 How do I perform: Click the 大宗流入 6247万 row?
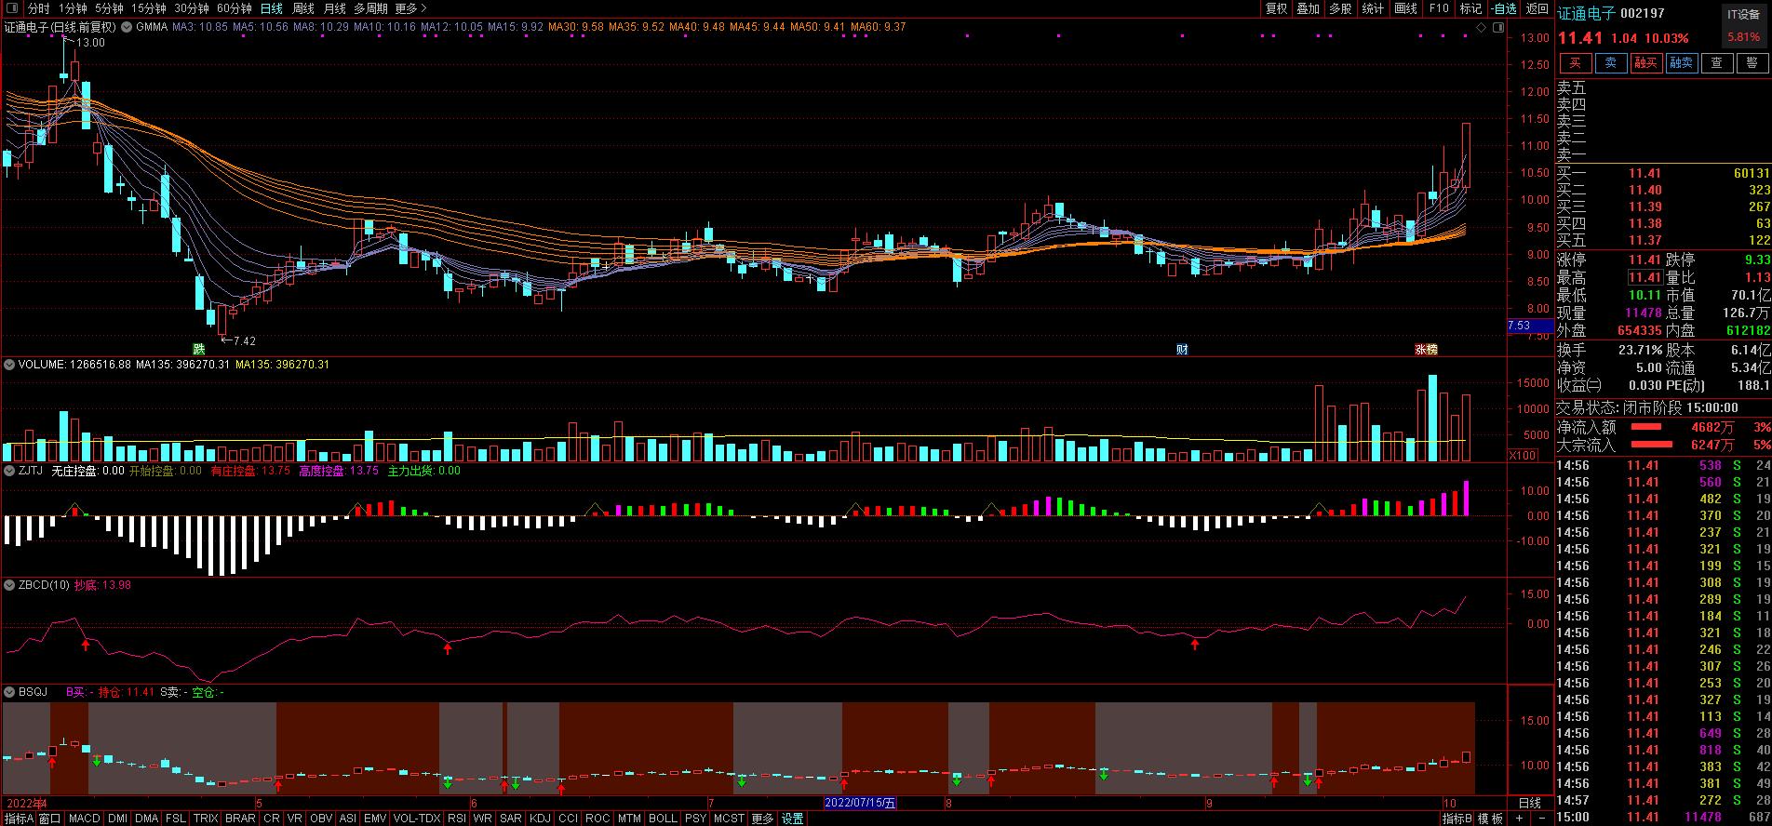(x=1664, y=446)
